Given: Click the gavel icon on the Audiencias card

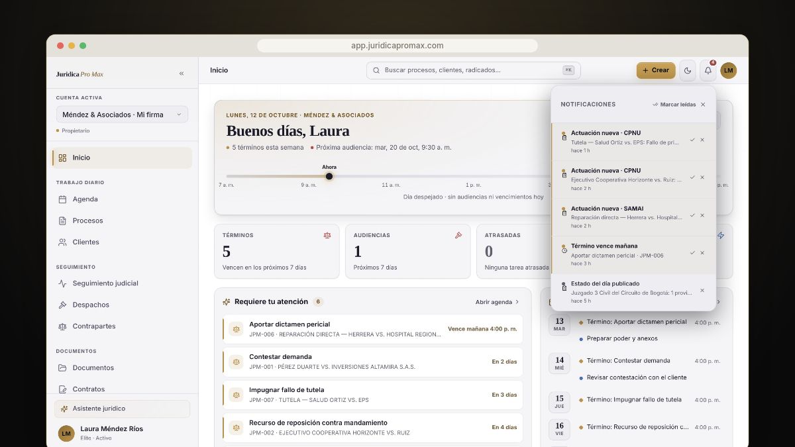Looking at the screenshot, I should click(x=458, y=235).
